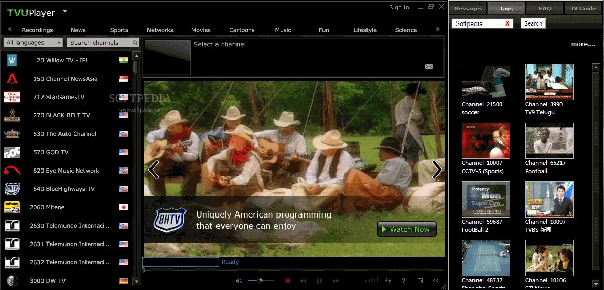Click channel list scroll-down arrow

(136, 281)
